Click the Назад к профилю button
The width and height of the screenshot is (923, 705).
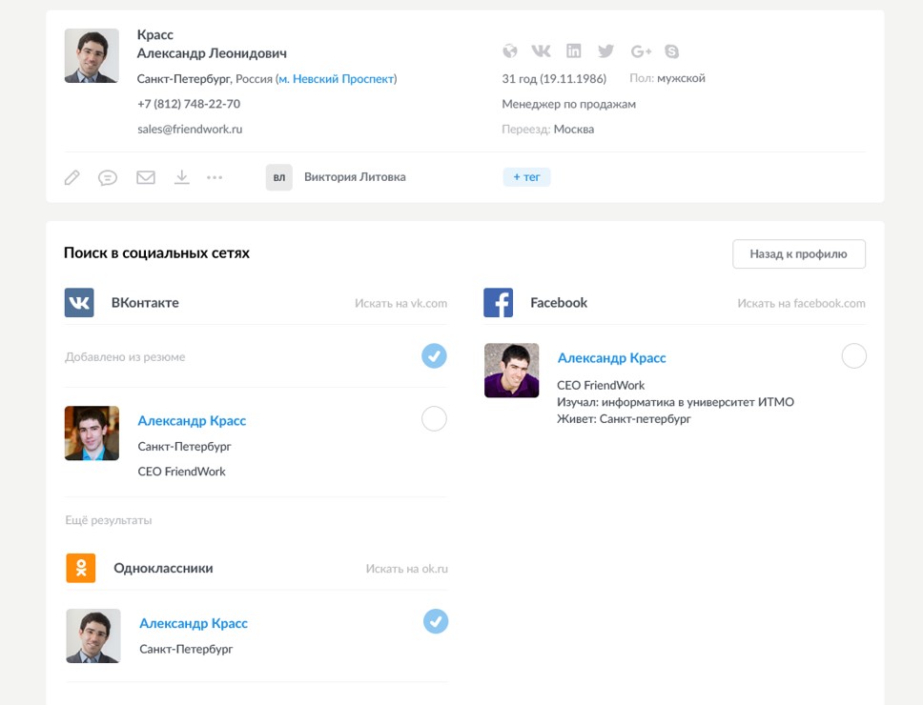click(799, 253)
